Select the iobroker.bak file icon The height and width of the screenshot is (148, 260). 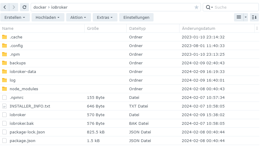tap(4, 123)
